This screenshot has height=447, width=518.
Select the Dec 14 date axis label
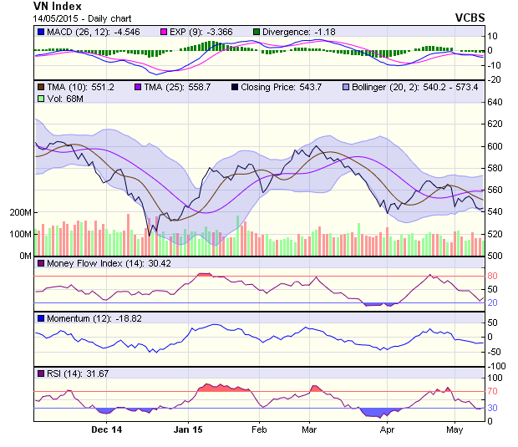[x=107, y=429]
